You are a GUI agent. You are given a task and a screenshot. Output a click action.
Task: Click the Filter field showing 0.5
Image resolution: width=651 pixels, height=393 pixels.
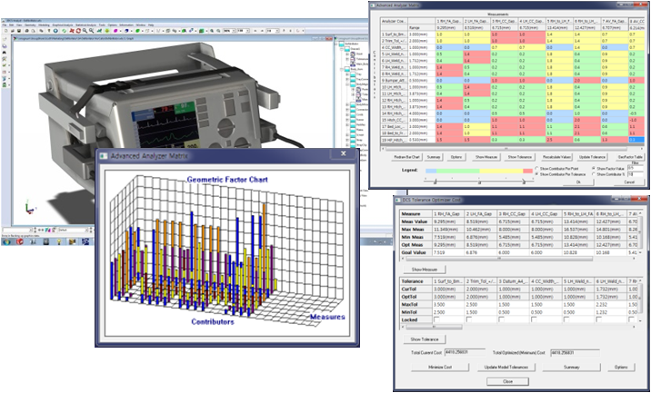(x=636, y=168)
